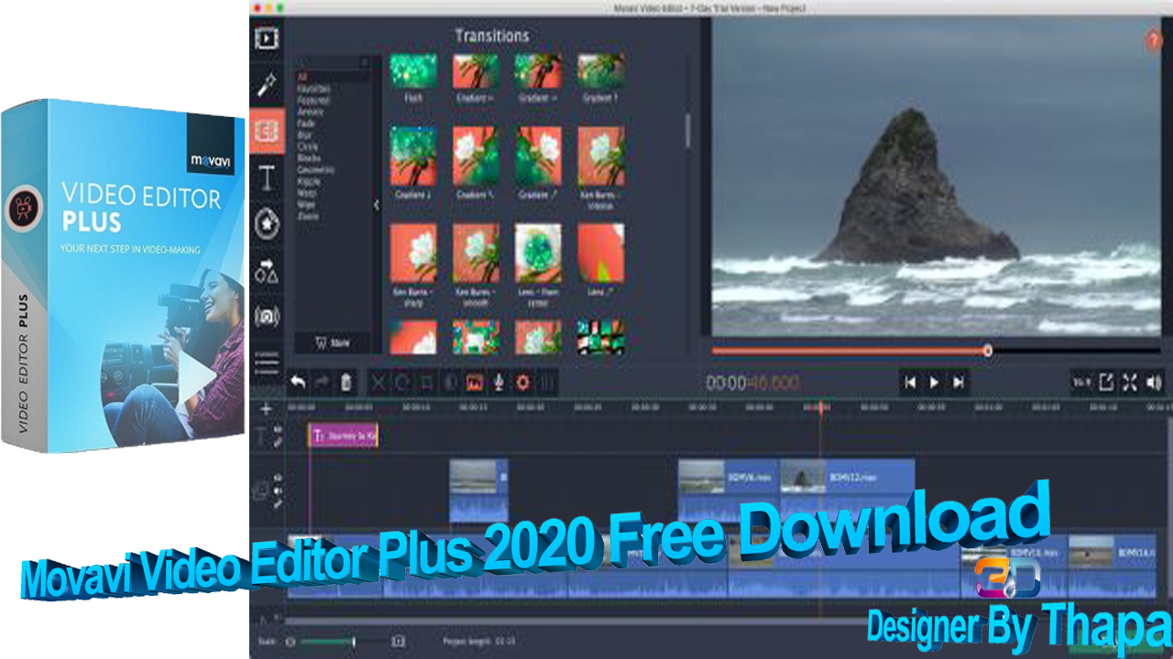
Task: Select the highlighted Transitions tab icon
Action: click(267, 131)
